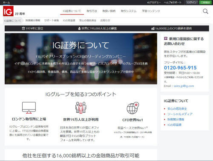Click the ログイン button
This screenshot has height=161, width=213.
pyautogui.click(x=192, y=3)
